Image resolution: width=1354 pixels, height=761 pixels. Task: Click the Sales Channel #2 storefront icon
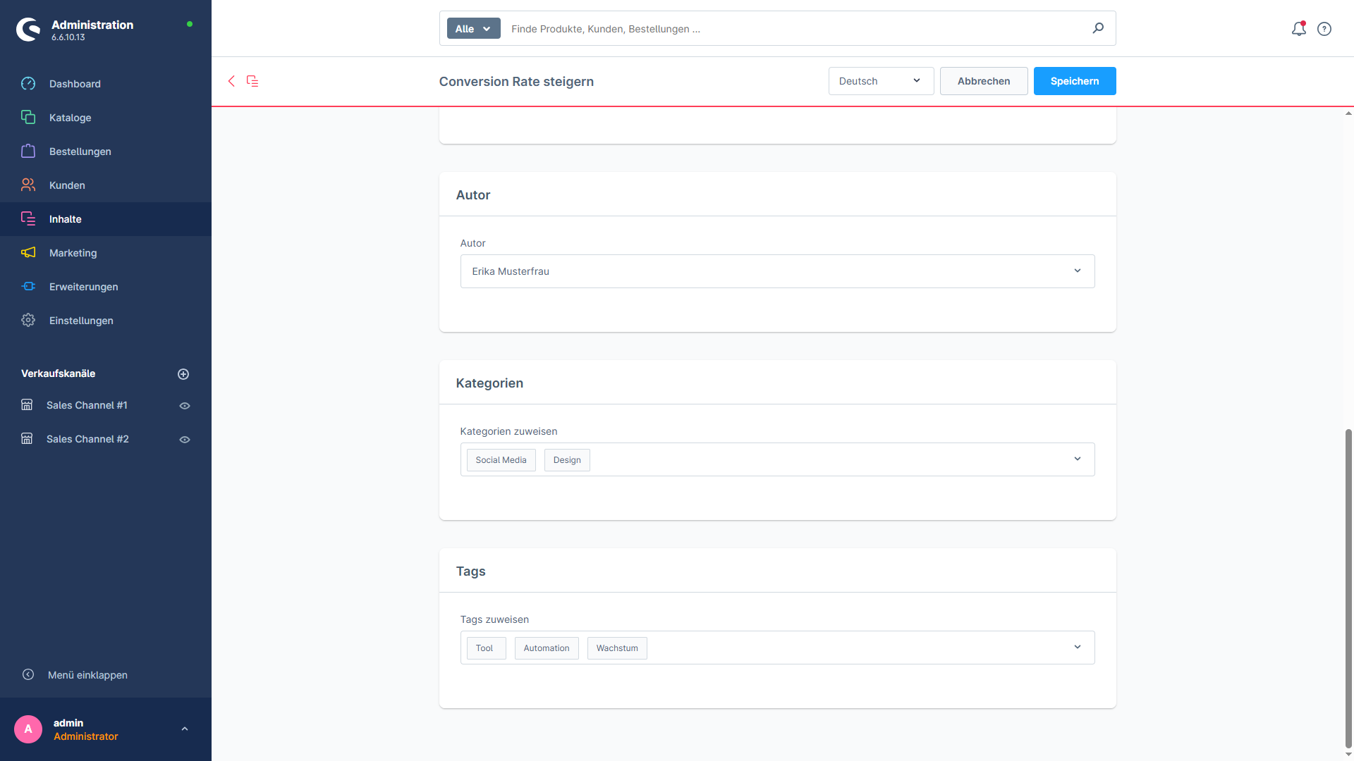(x=27, y=439)
